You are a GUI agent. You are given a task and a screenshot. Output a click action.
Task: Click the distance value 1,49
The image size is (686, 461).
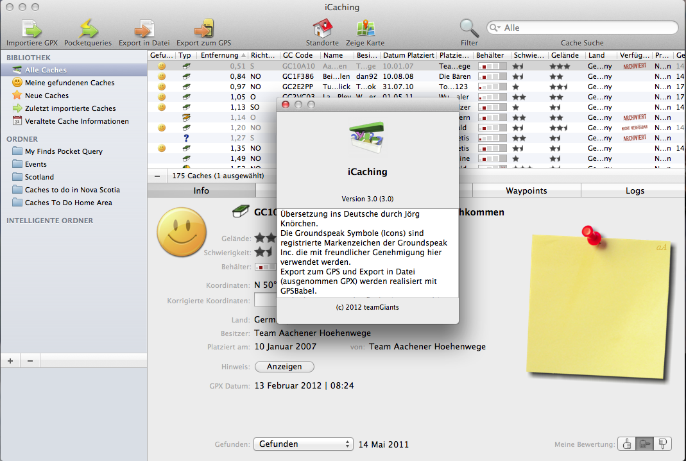point(238,158)
